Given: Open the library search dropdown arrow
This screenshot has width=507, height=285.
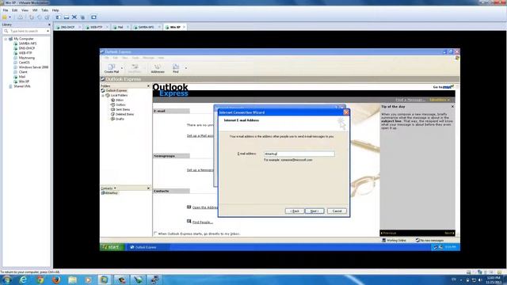Looking at the screenshot, I should click(x=48, y=31).
